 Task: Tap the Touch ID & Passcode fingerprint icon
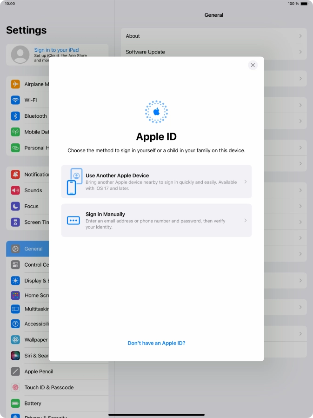pos(16,387)
